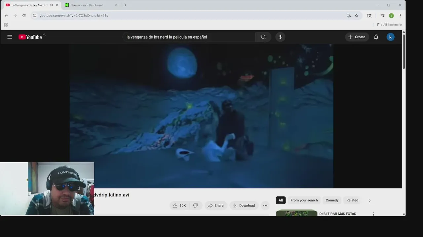The image size is (423, 237).
Task: Open the search-tabs side panel icon
Action: [369, 15]
